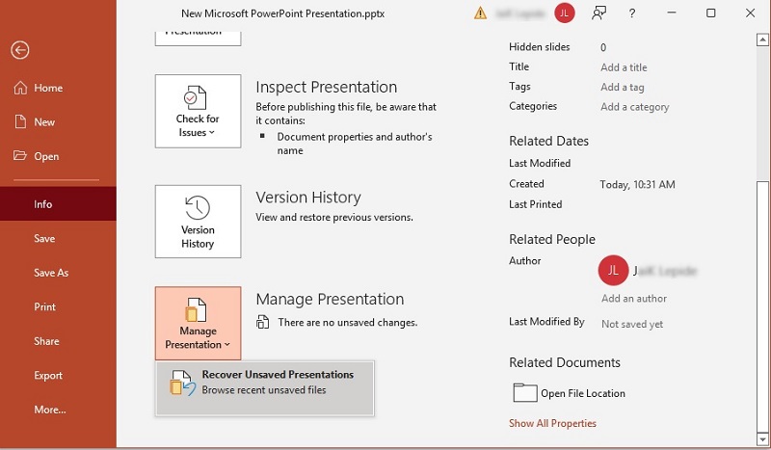771x450 pixels.
Task: Click the feedback person icon
Action: coord(598,13)
